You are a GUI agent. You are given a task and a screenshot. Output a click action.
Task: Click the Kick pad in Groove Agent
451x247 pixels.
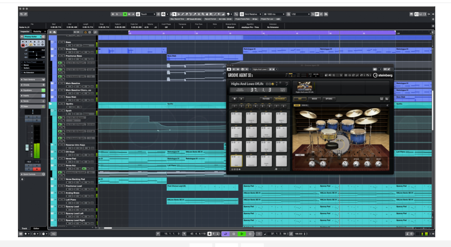pos(236,161)
